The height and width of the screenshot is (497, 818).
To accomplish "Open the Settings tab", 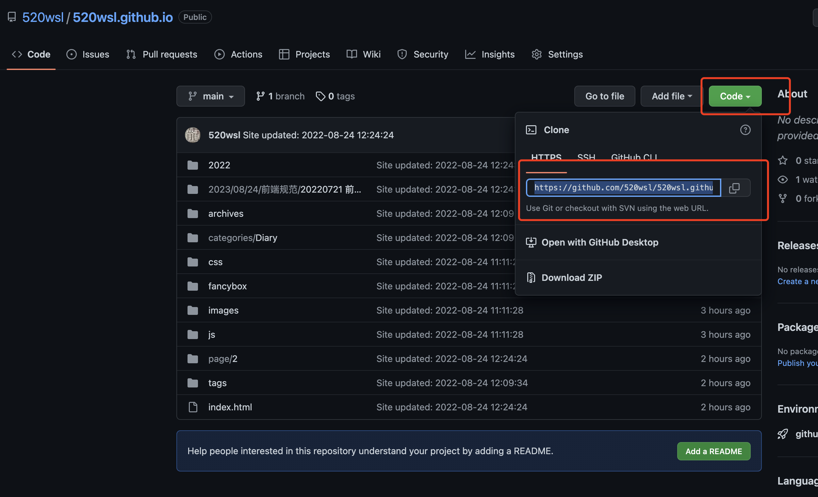I will 557,54.
